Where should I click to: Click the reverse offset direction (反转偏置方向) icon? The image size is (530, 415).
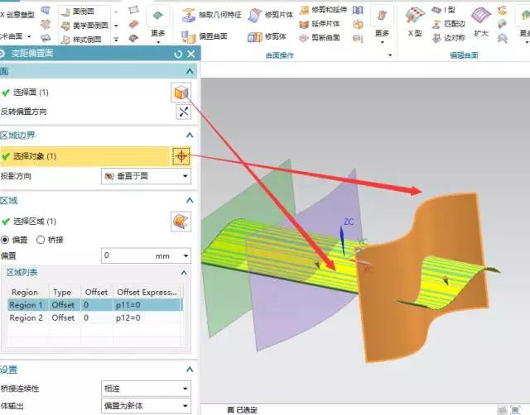[183, 112]
